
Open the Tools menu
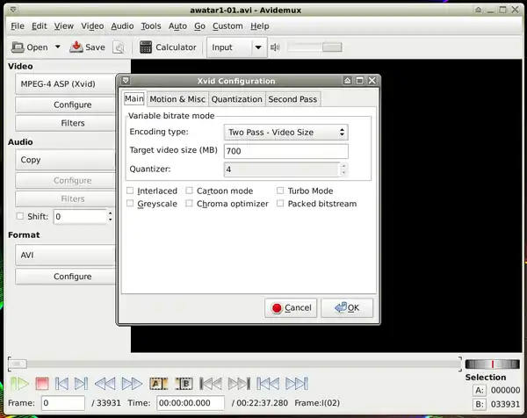click(x=150, y=26)
